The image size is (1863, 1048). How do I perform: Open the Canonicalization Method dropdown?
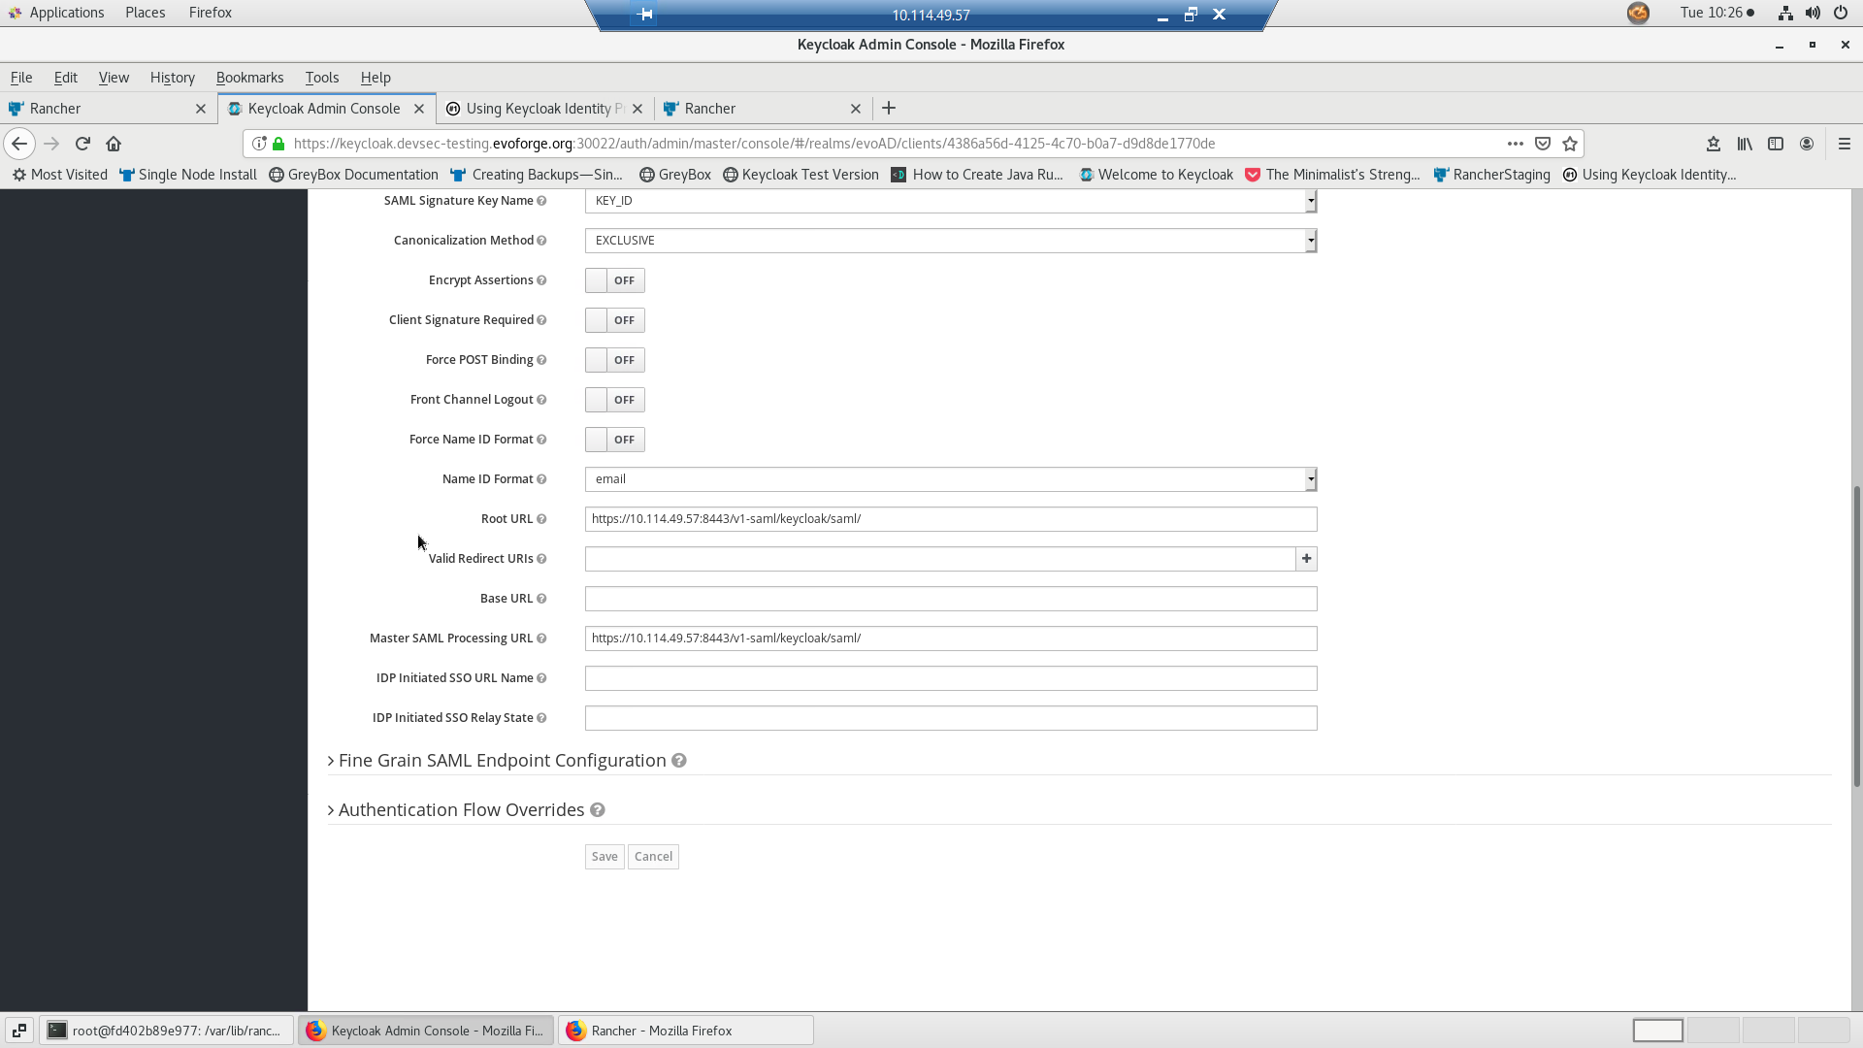point(1309,240)
